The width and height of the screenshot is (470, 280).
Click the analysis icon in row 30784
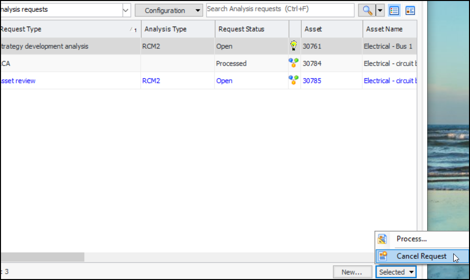293,62
